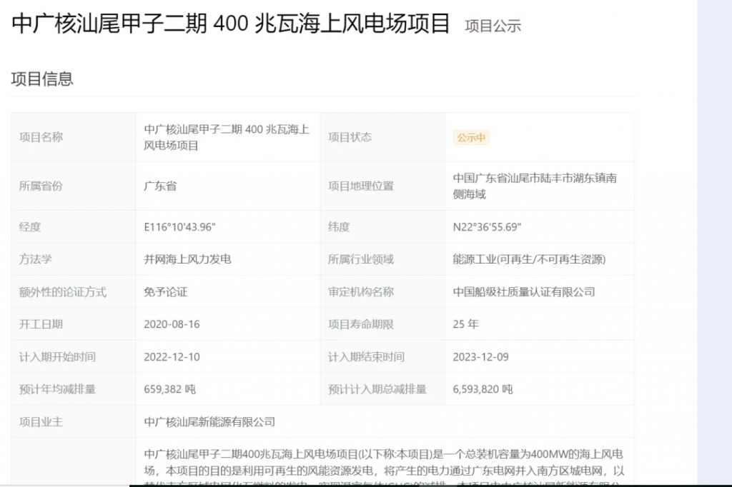Click the latitude value N22°36'55.69"
This screenshot has height=487, width=732.
[488, 227]
